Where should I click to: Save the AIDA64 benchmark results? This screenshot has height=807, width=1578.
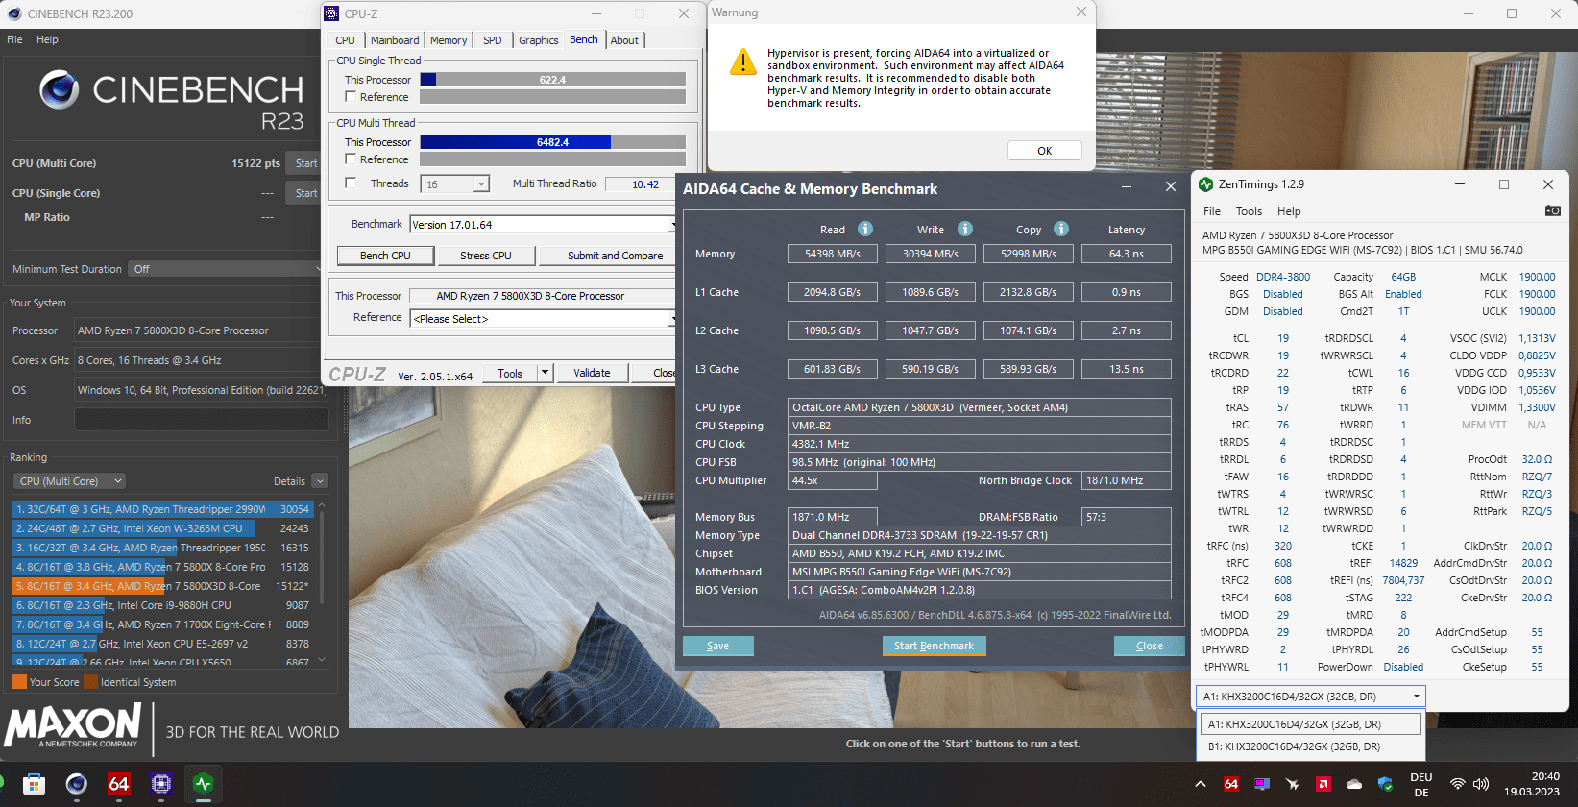pyautogui.click(x=717, y=646)
